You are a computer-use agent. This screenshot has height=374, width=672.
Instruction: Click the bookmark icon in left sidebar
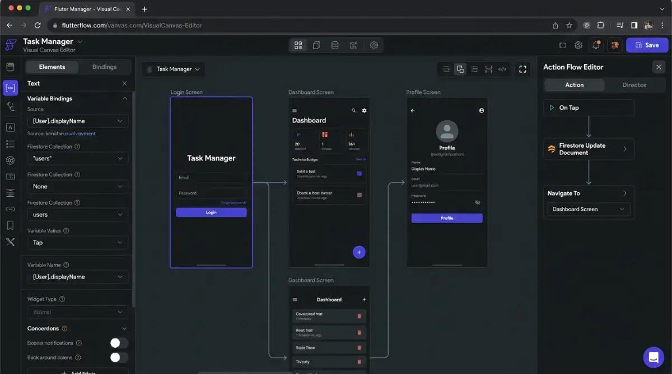10,225
